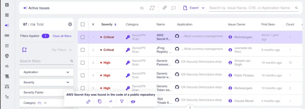Click the Critical label in AWS Secret row
This screenshot has height=109, width=305.
point(108,37)
